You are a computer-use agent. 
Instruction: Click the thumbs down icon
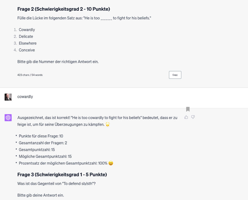[x=193, y=117]
